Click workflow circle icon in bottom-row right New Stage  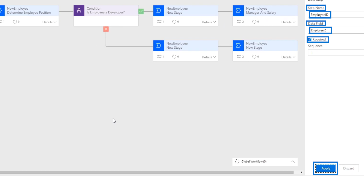(254, 57)
